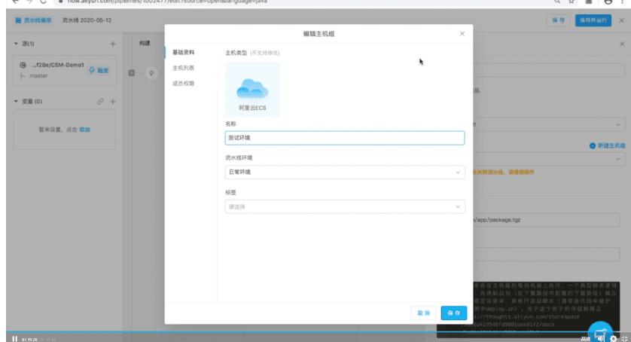This screenshot has width=631, height=342.
Task: Click the circular pin node in pipeline
Action: 151,73
